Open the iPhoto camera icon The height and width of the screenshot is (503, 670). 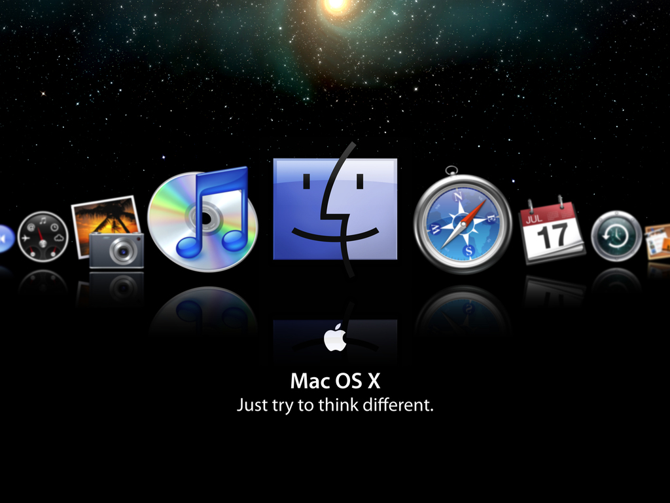click(107, 232)
